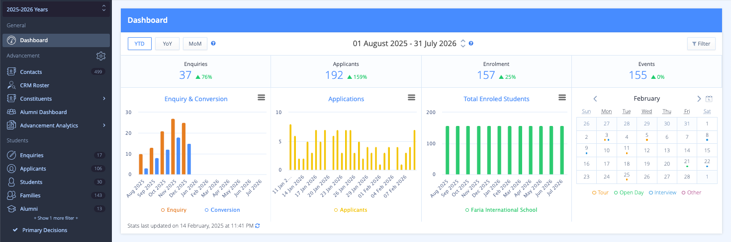Click the refresh stats icon
Viewport: 731px width, 242px height.
point(258,226)
